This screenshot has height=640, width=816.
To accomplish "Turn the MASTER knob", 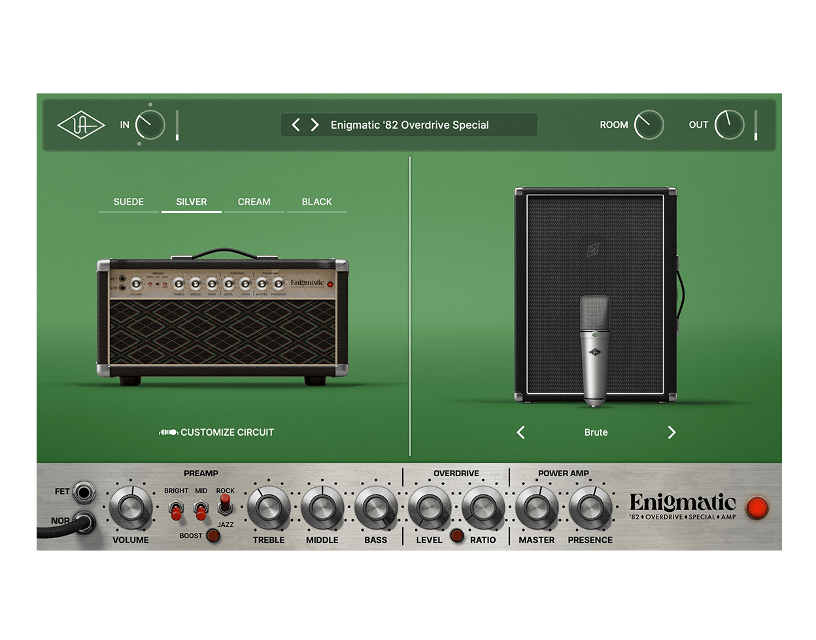I will tap(537, 507).
